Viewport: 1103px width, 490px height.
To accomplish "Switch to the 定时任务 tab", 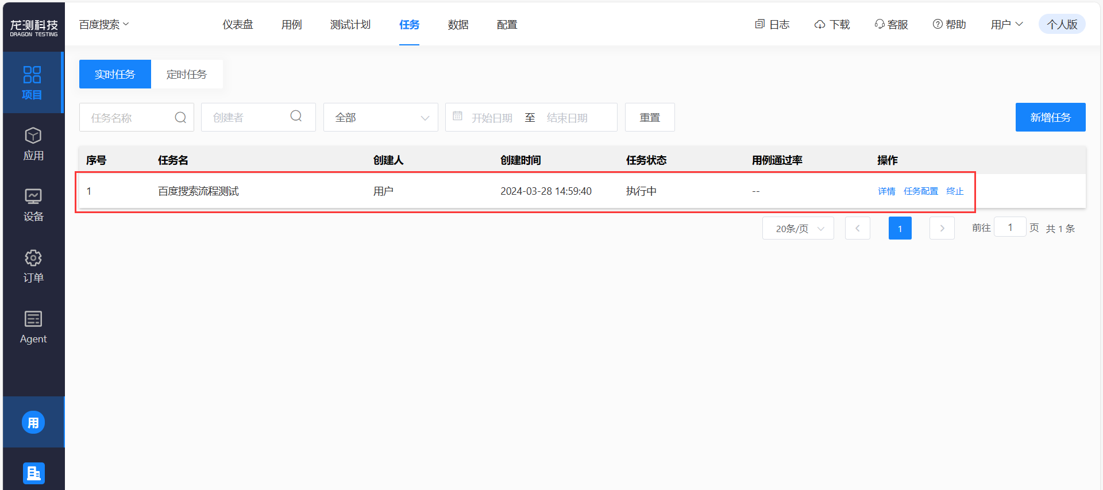I will point(187,74).
